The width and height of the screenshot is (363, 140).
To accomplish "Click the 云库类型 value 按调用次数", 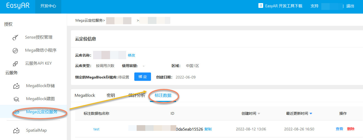I will [x=105, y=66].
